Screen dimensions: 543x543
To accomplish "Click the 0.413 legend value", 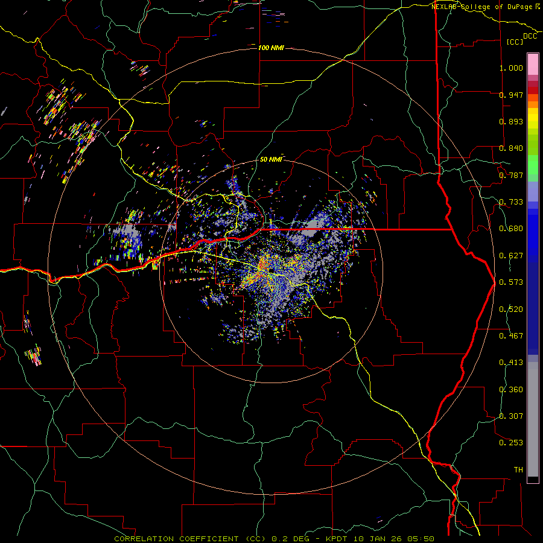I will (511, 363).
